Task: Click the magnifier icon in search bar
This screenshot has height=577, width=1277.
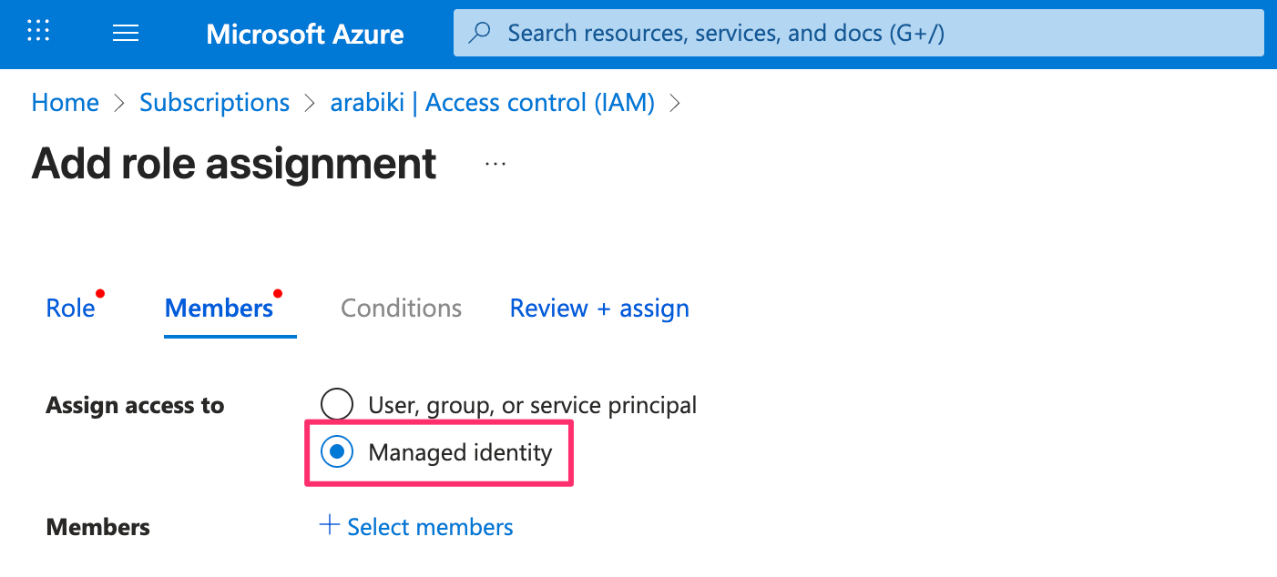Action: (479, 34)
